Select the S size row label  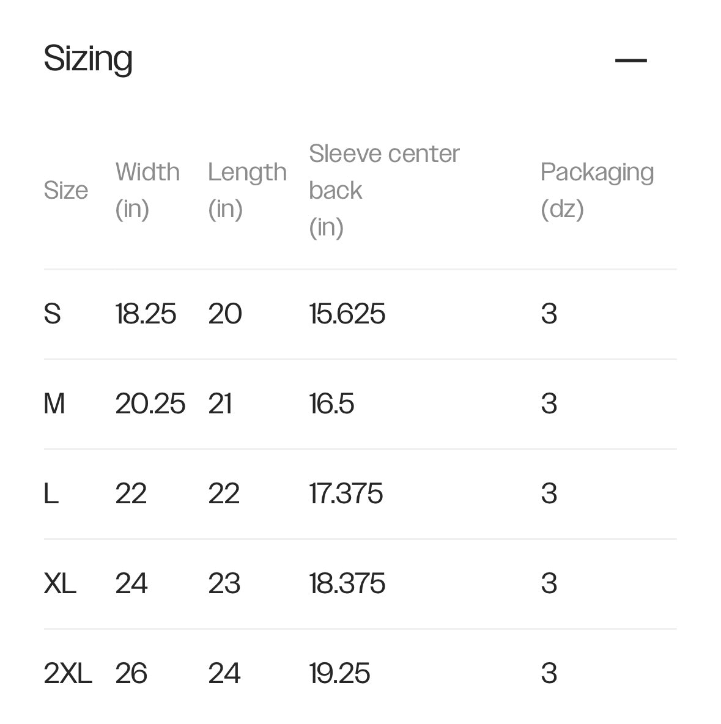53,314
